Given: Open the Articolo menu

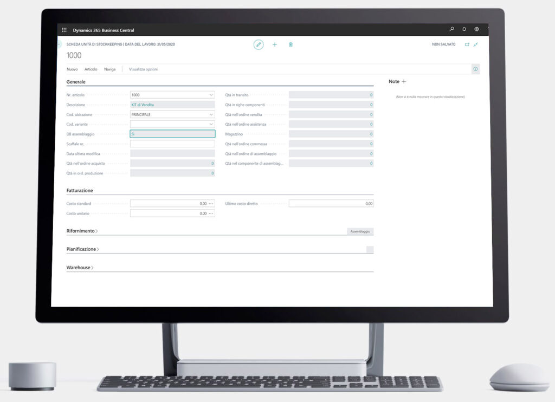Looking at the screenshot, I should 91,69.
